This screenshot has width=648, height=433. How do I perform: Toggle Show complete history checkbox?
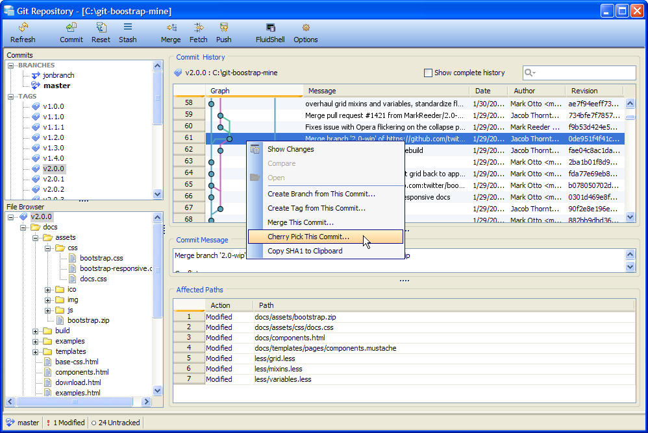point(428,73)
